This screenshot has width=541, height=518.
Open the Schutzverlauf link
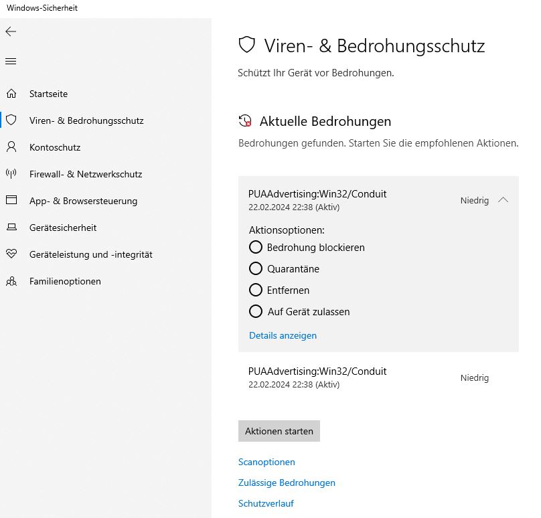266,503
